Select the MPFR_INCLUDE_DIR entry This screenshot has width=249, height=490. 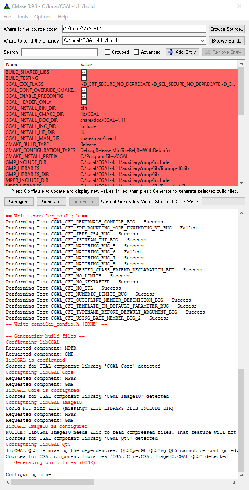[121, 180]
